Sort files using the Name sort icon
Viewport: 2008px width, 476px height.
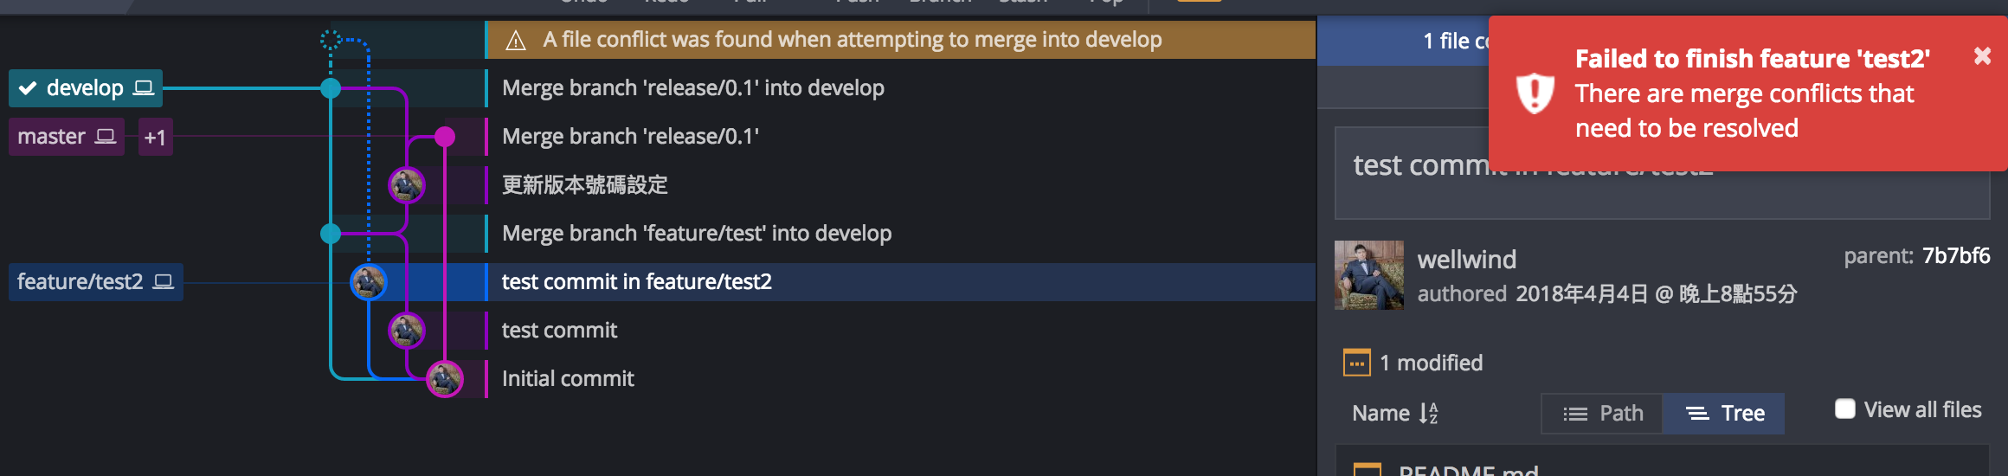tap(1428, 414)
